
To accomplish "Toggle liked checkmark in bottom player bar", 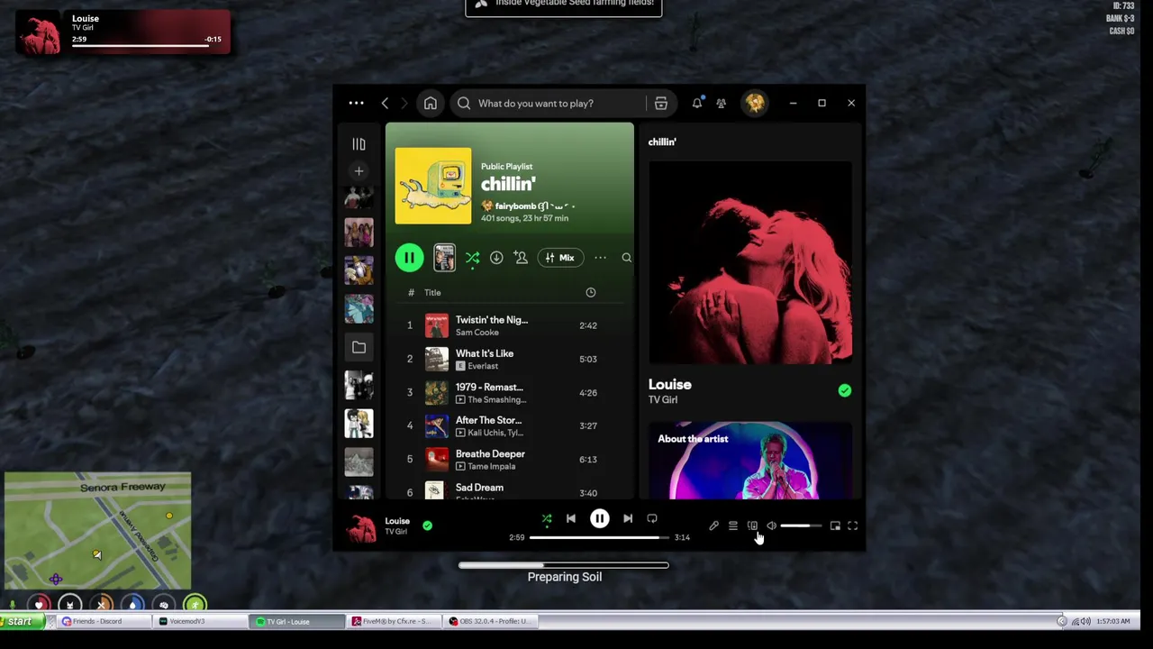I will point(427,525).
